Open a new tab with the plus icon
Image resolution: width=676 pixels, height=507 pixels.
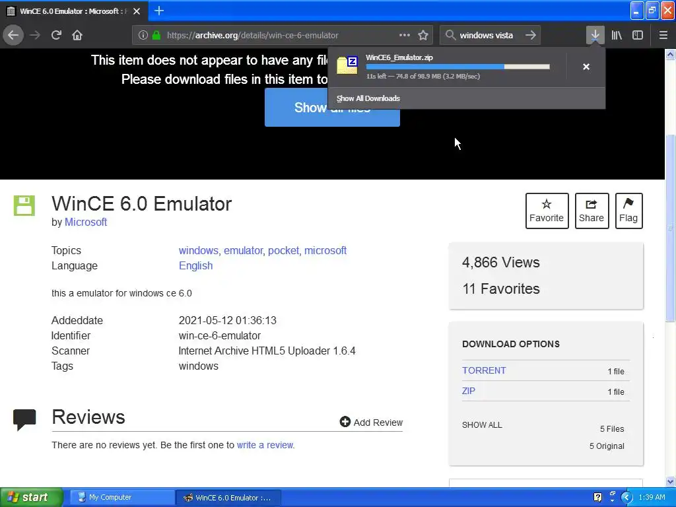159,11
